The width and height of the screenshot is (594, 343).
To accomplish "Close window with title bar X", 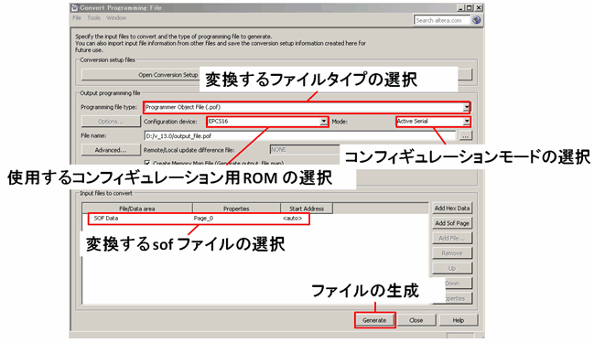I will (x=479, y=7).
